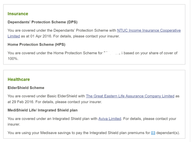Click the redacted Home Protection cover amount
This screenshot has height=142, width=191.
point(113,53)
